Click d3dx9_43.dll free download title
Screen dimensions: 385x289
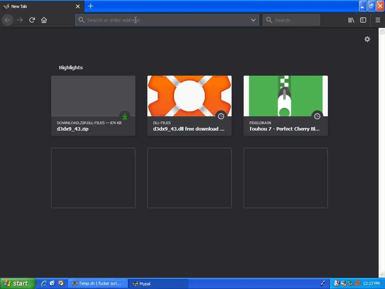point(189,129)
